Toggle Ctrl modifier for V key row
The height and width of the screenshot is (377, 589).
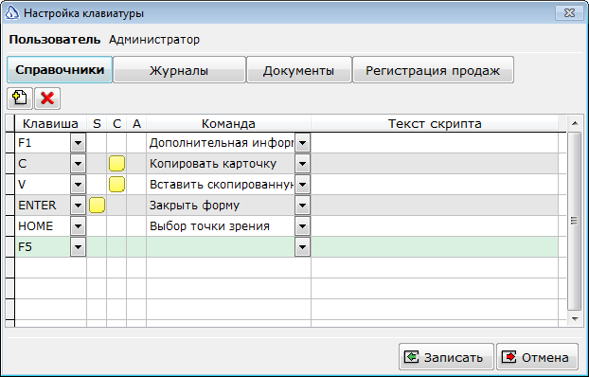[x=116, y=185]
